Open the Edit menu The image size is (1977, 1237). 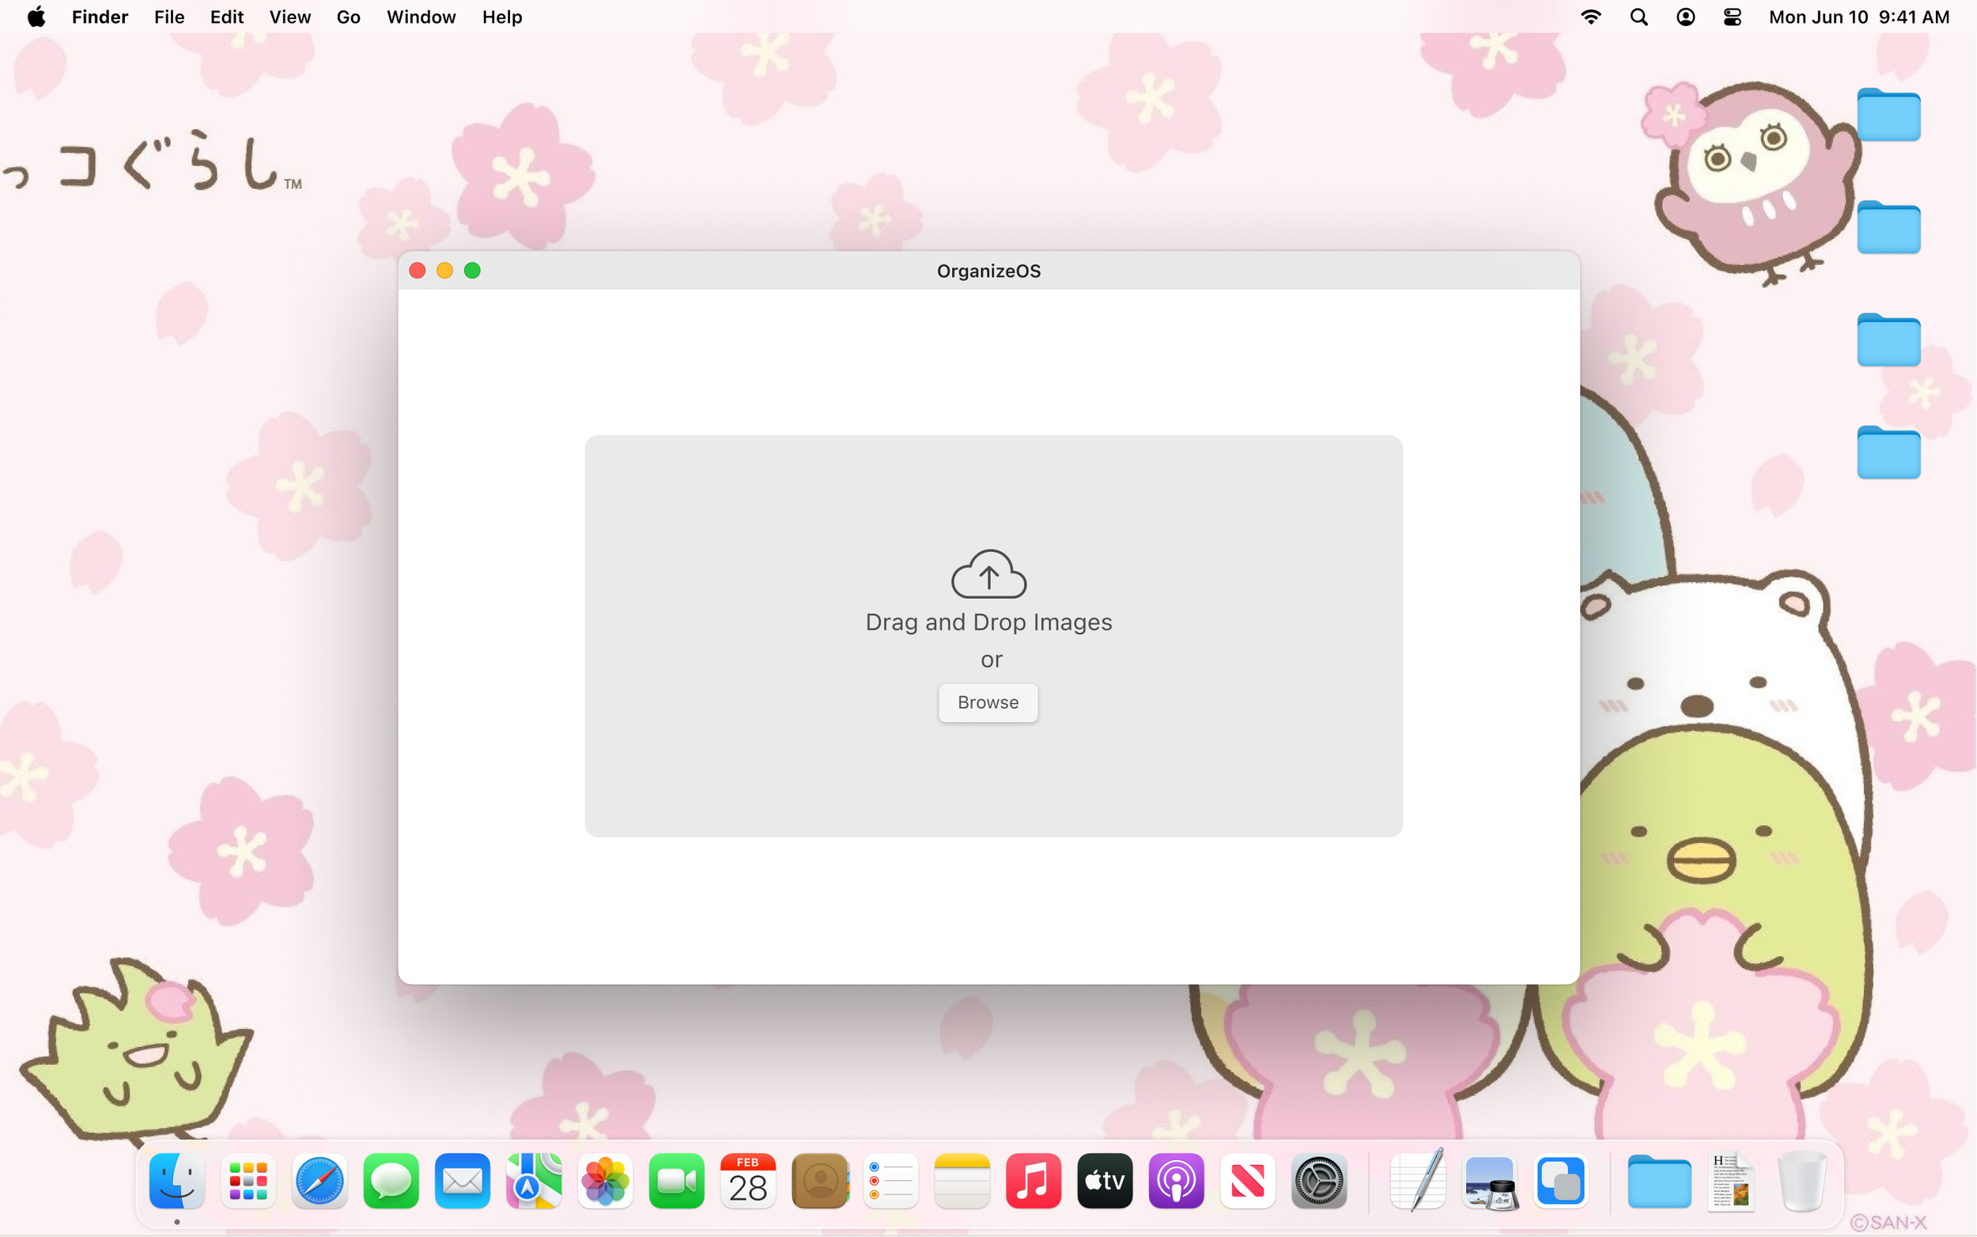click(x=227, y=17)
